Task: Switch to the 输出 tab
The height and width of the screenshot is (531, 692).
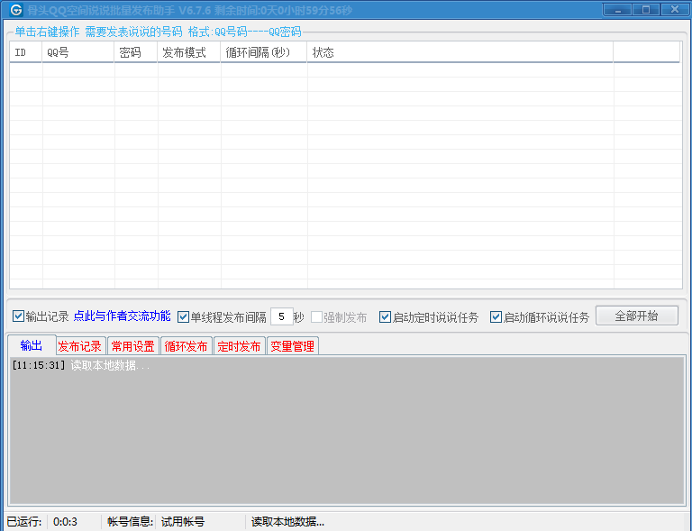Action: [32, 345]
